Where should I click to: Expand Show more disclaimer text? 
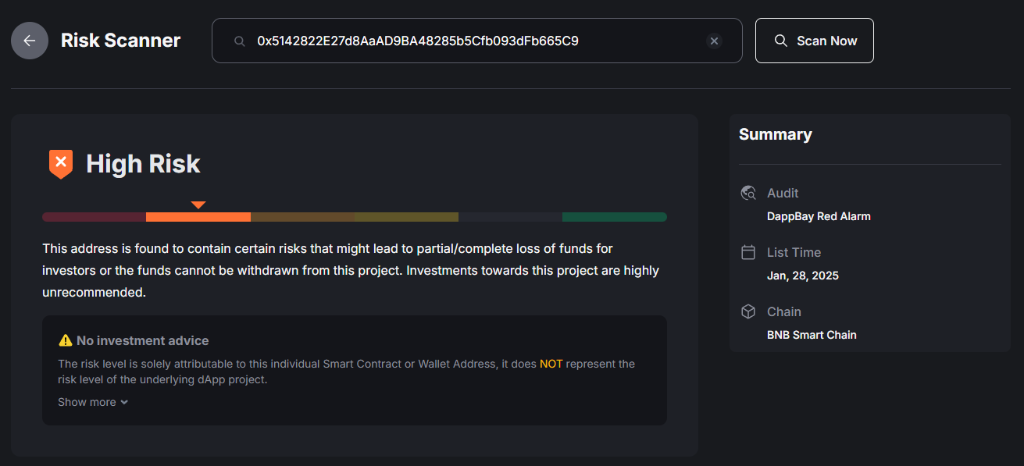point(93,402)
